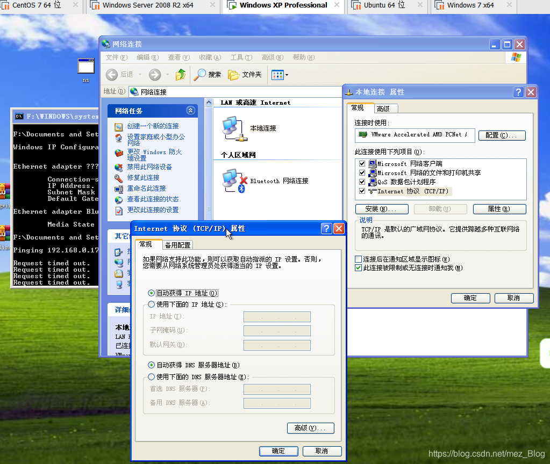Click the address bar 网络连接 icon
Image resolution: width=550 pixels, height=464 pixels.
coord(134,92)
